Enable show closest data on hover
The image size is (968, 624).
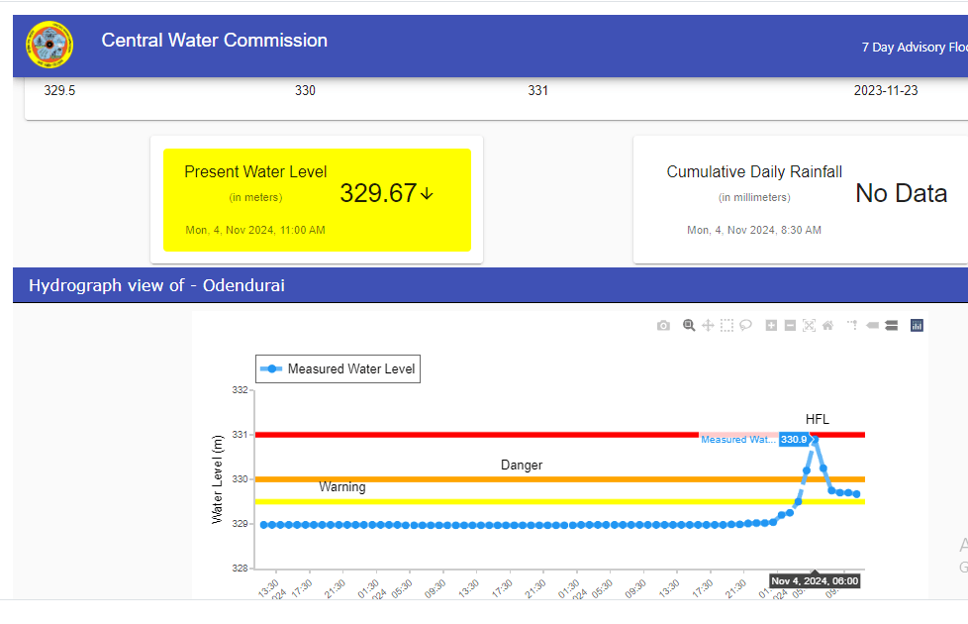872,326
